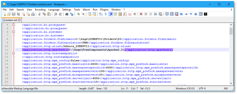Open the Find binoculars toolbar icon
This screenshot has width=237, height=94.
point(67,14)
